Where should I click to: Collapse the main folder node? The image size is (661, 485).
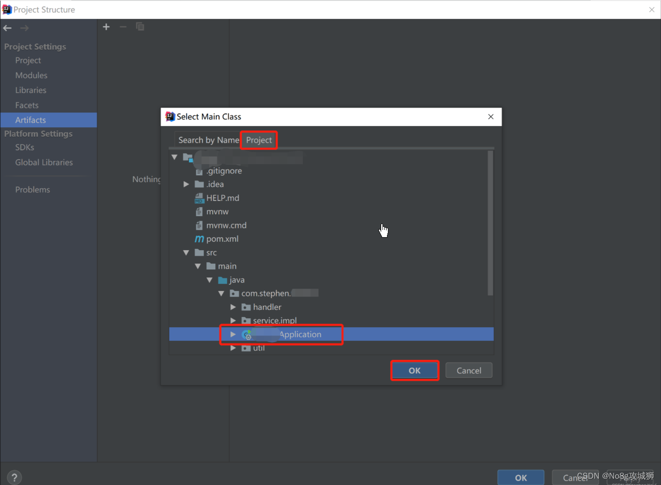pyautogui.click(x=198, y=266)
